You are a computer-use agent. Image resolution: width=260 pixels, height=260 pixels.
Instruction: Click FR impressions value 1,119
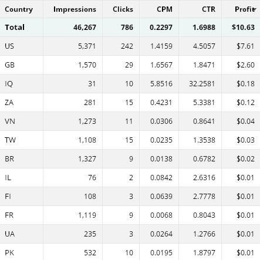pyautogui.click(x=87, y=215)
